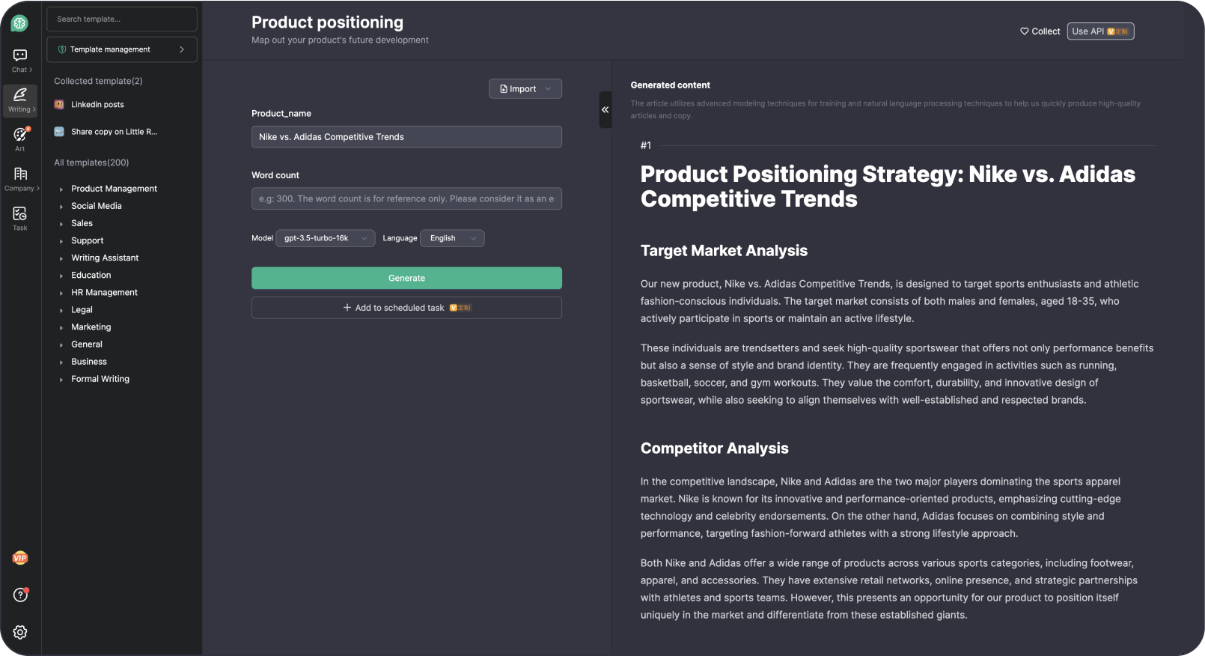Click the Collected template(2) heading
Image resolution: width=1205 pixels, height=656 pixels.
98,81
